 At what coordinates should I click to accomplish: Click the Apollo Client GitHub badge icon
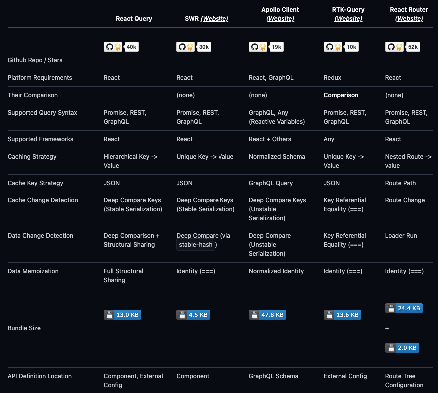[258, 47]
